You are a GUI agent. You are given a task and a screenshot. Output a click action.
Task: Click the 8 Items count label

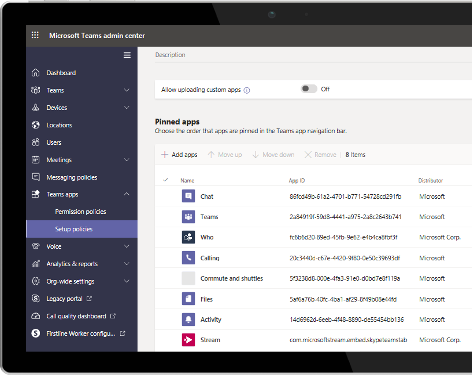pyautogui.click(x=355, y=155)
